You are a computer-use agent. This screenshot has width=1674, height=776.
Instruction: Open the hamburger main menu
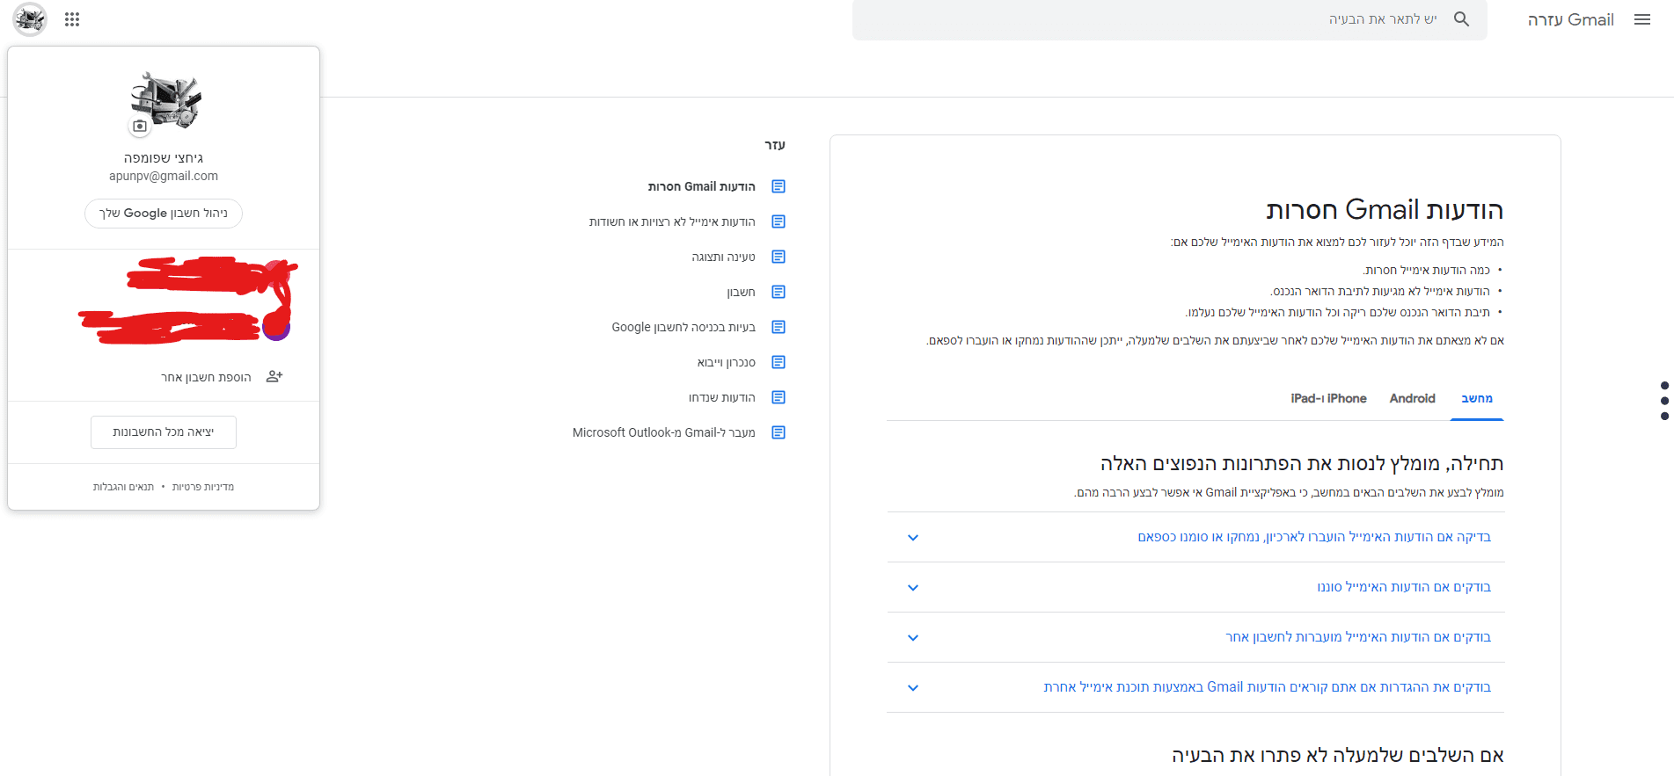pyautogui.click(x=1642, y=19)
